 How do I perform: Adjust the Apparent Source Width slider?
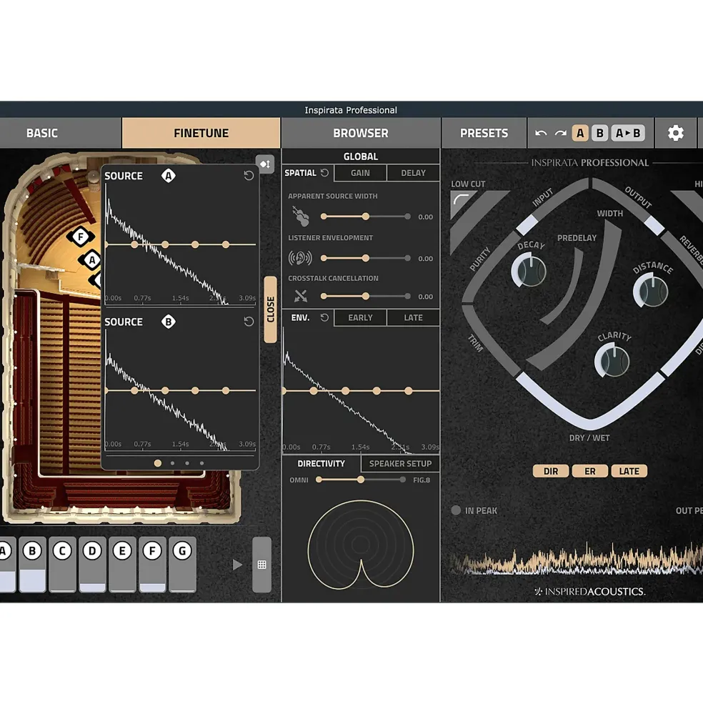365,217
